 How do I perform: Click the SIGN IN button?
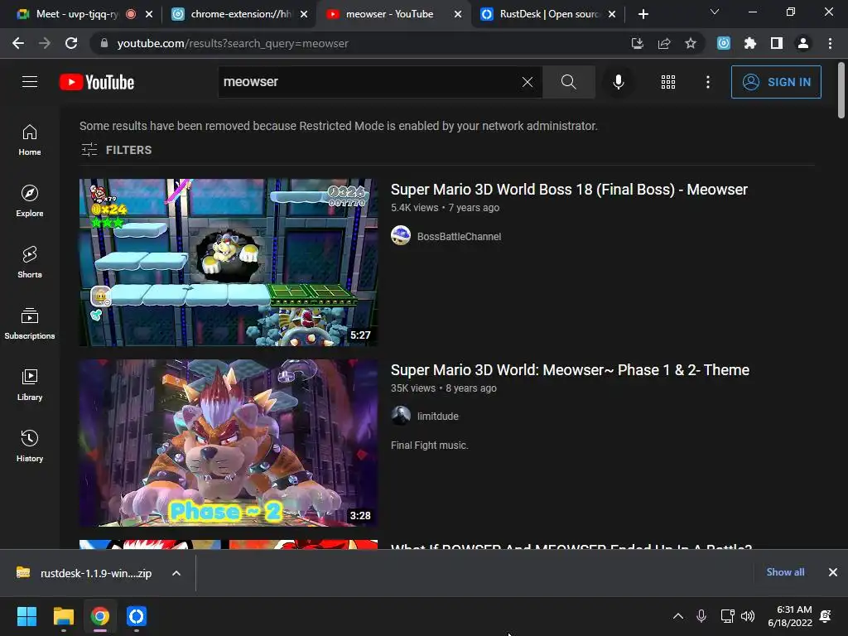pos(776,82)
